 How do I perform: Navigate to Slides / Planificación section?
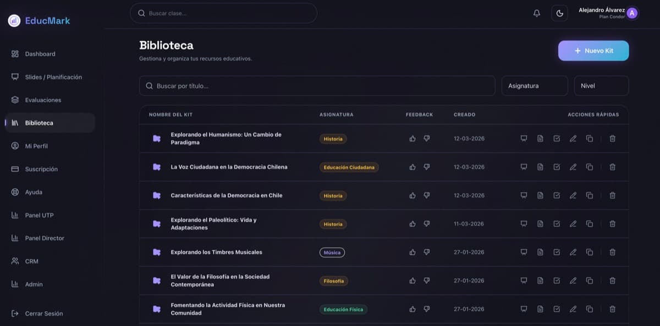tap(53, 77)
